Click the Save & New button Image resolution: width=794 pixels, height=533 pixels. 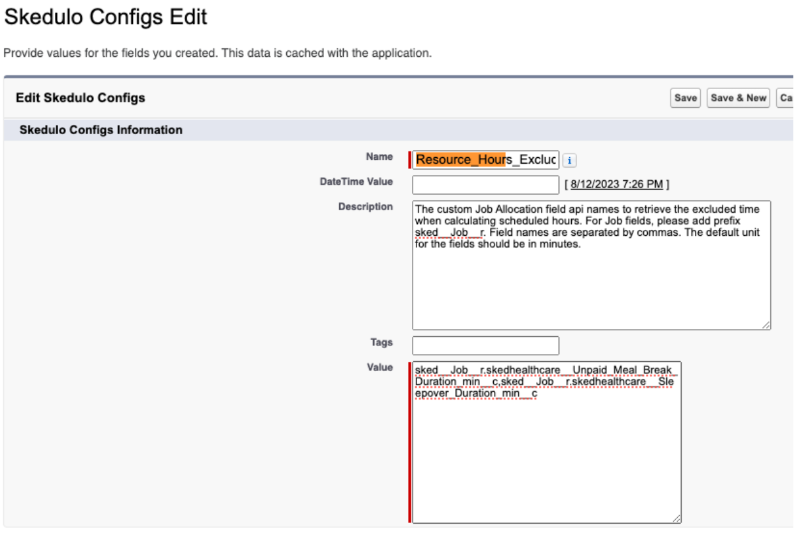[738, 98]
